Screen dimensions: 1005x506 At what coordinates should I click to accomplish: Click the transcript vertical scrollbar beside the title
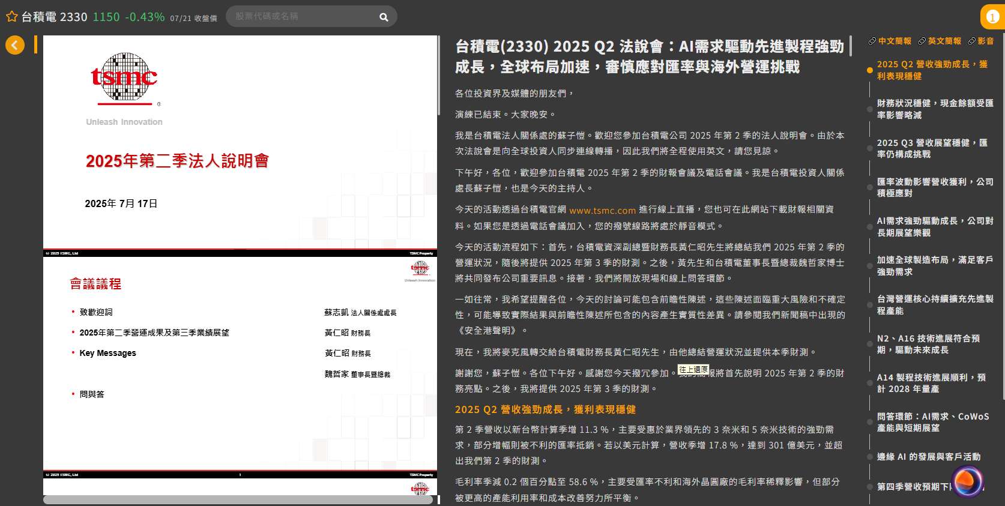[851, 46]
